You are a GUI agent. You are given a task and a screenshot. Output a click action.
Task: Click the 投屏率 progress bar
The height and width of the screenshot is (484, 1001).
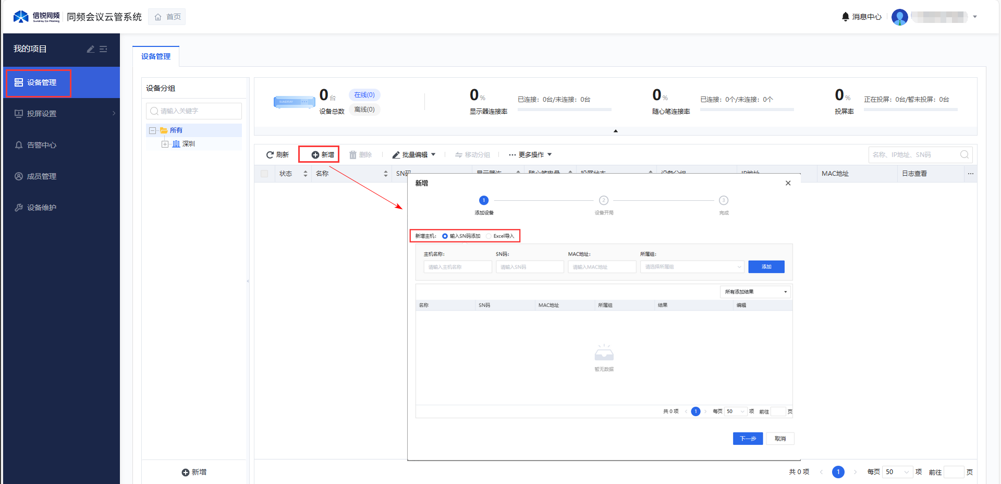point(910,110)
